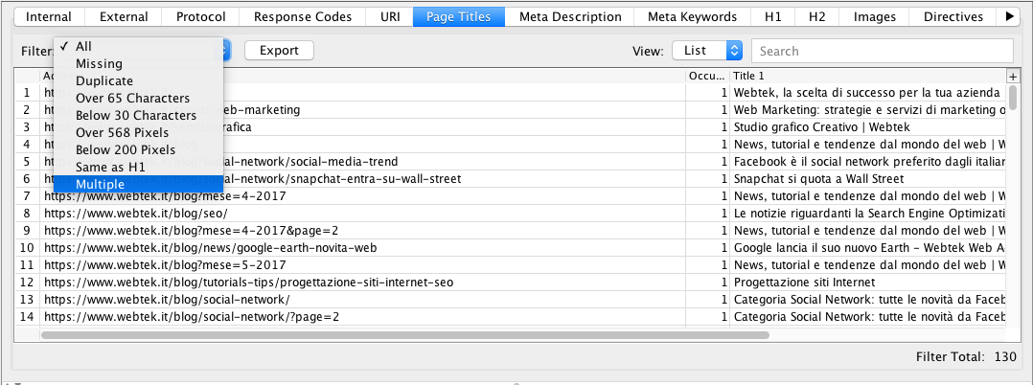Select the blog?mese=4-2017 URL cell
The width and height of the screenshot is (1033, 385).
tap(362, 196)
